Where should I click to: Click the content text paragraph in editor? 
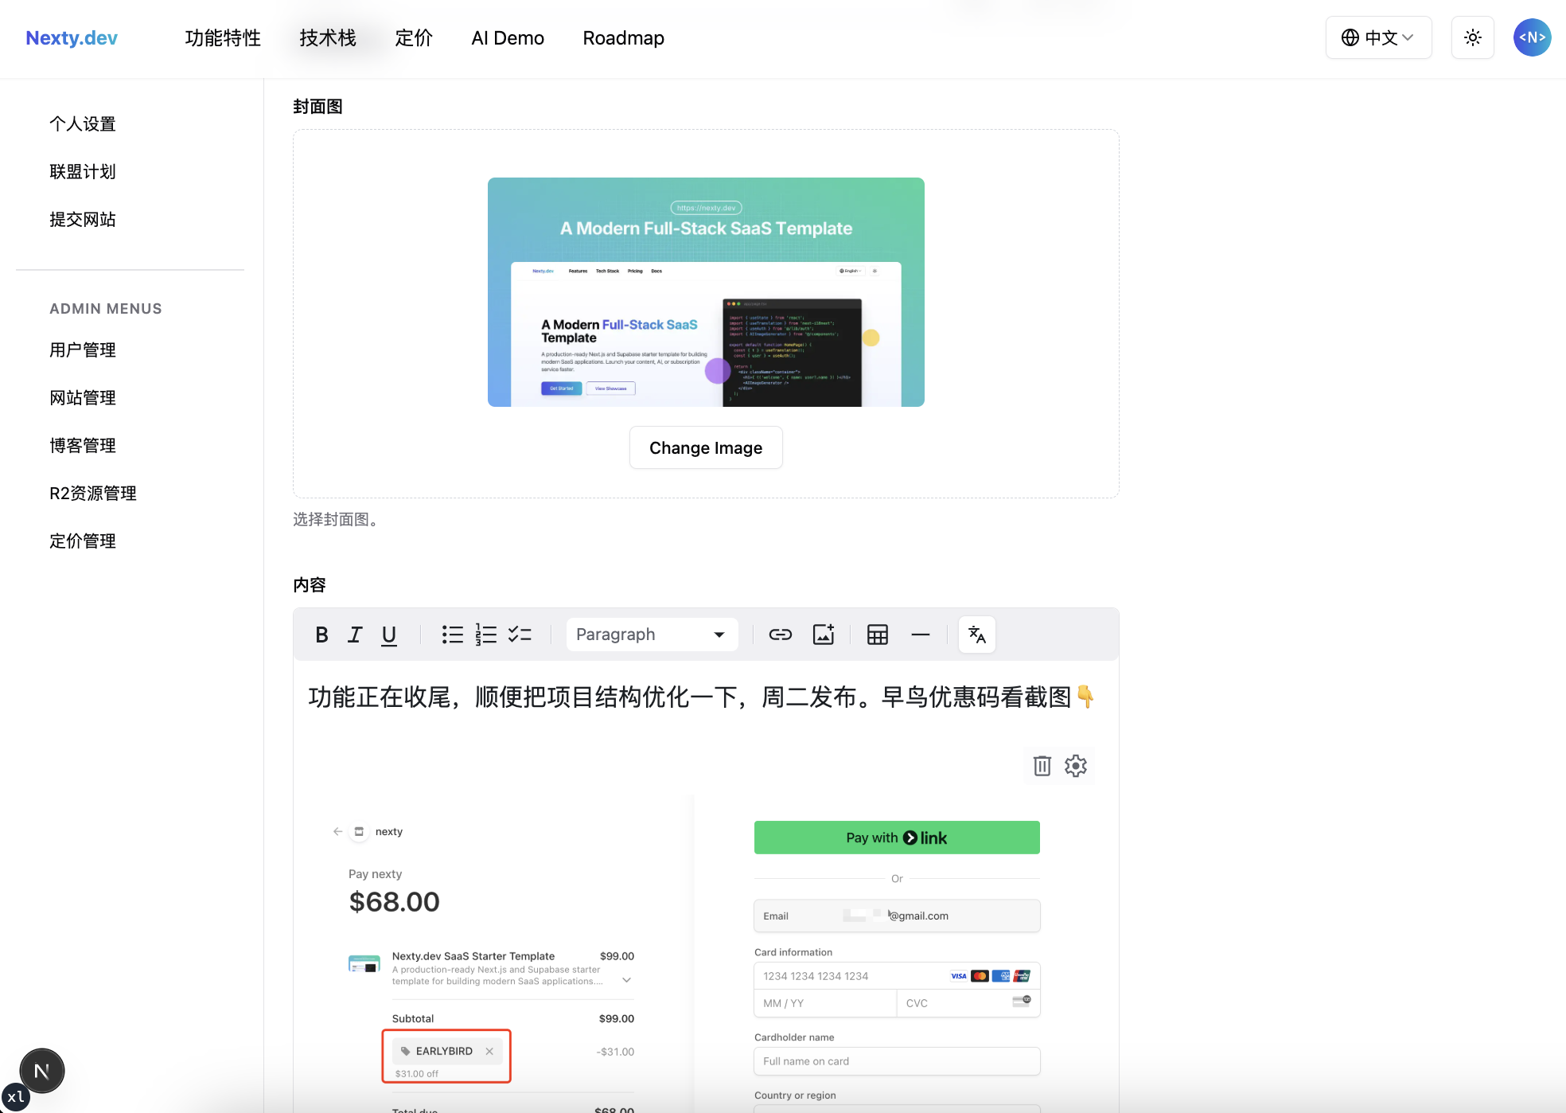(x=701, y=697)
